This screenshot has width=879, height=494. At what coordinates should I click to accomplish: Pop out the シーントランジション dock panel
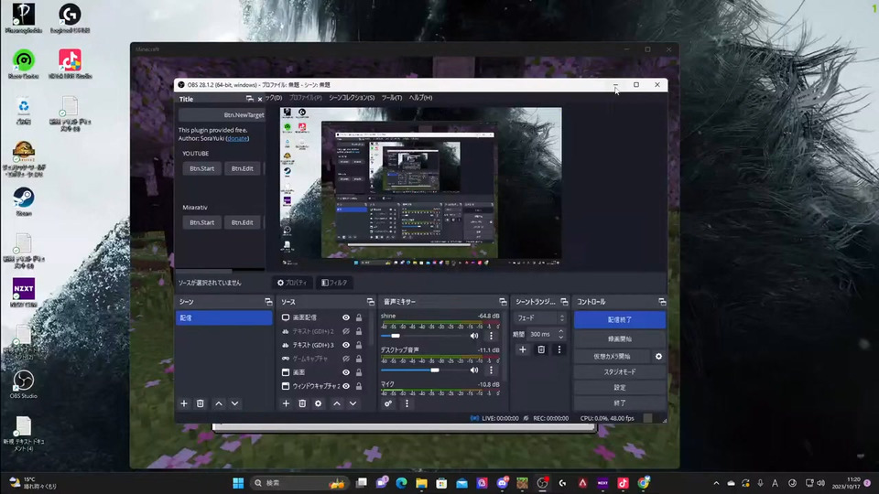pos(565,302)
